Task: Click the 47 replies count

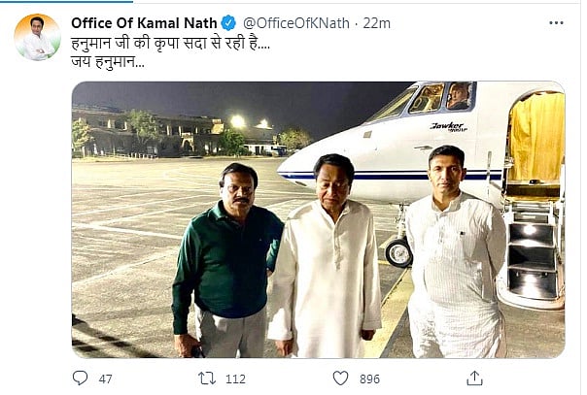Action: pyautogui.click(x=107, y=379)
